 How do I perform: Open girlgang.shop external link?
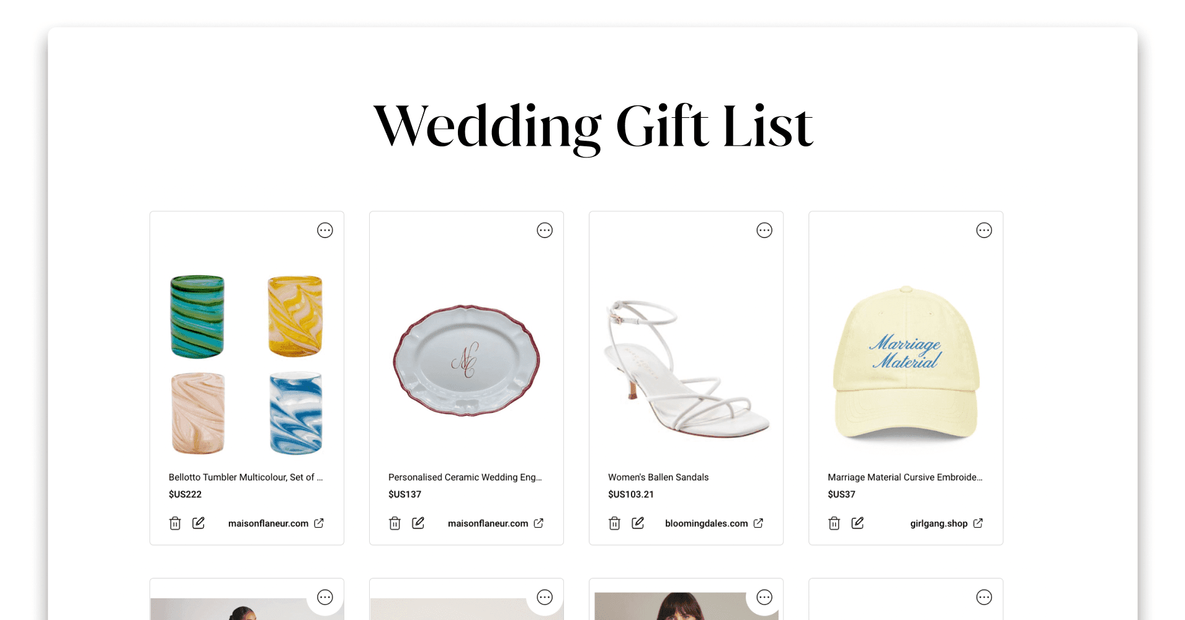pyautogui.click(x=947, y=523)
